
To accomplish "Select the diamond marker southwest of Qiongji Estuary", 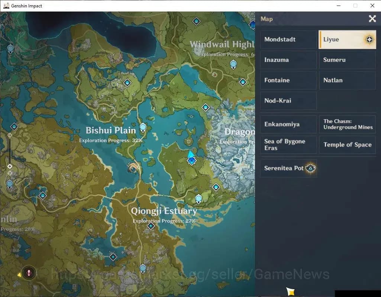I will click(x=113, y=257).
